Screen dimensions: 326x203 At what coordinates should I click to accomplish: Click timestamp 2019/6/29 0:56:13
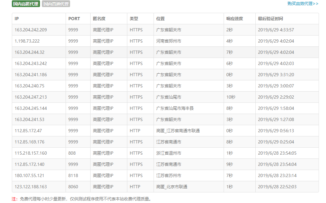click(276, 131)
